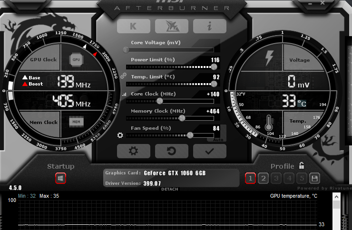The image size is (352, 230).
Task: Click the DETACH monitor button
Action: point(170,189)
